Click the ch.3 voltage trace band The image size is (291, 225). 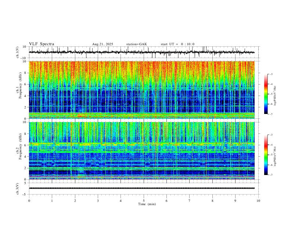click(x=141, y=188)
